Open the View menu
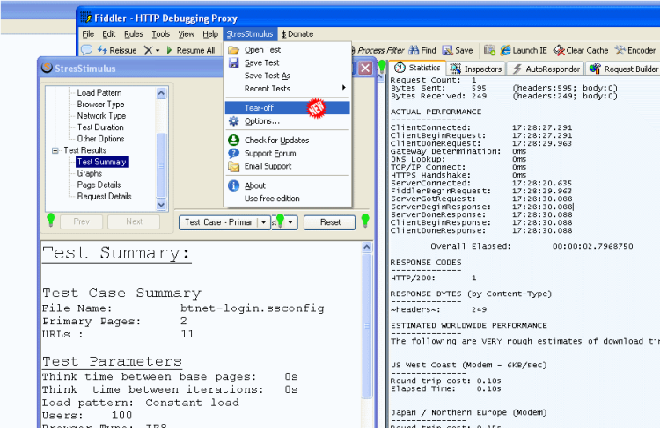The height and width of the screenshot is (428, 660). 186,34
